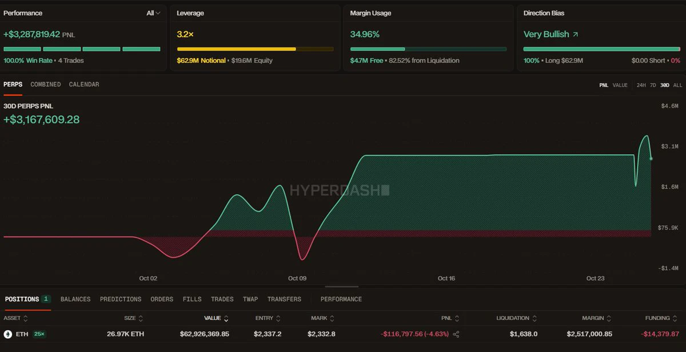Screen dimensions: 686x352
Task: Click the panel resize handle below the chart
Action: [x=342, y=286]
